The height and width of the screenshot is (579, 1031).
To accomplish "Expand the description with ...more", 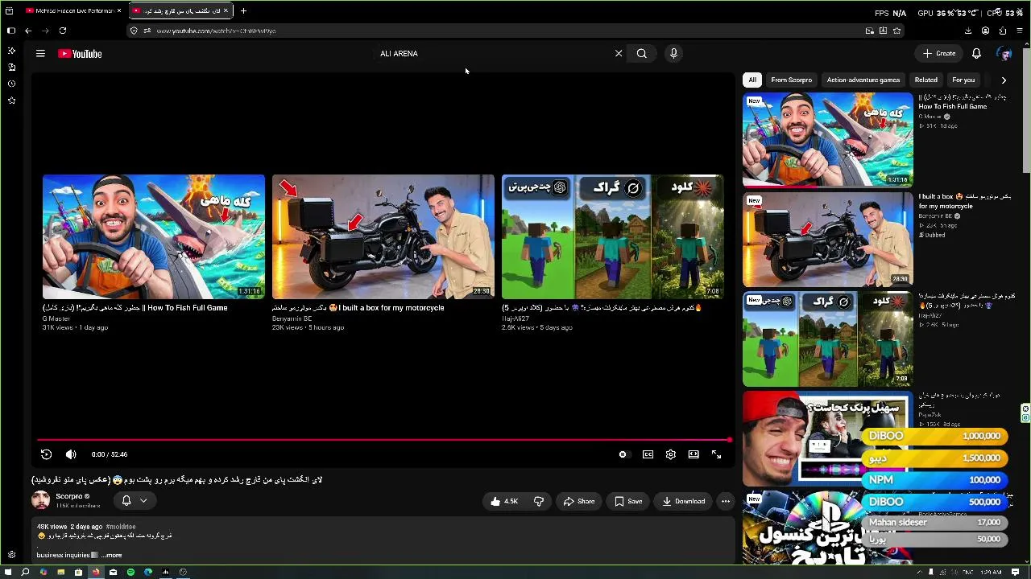I will (x=113, y=555).
